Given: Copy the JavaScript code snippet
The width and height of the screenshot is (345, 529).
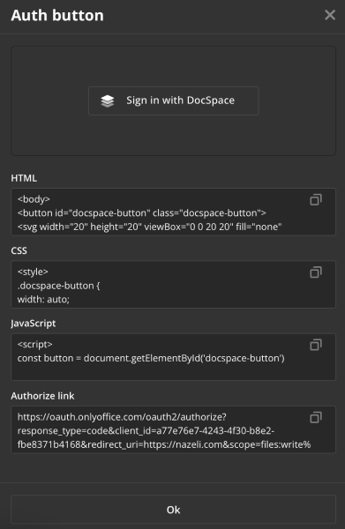Looking at the screenshot, I should 316,345.
